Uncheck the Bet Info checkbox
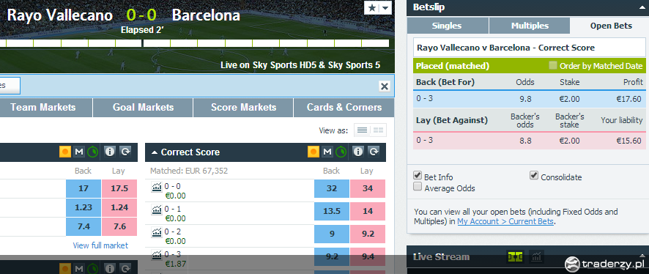 [418, 176]
